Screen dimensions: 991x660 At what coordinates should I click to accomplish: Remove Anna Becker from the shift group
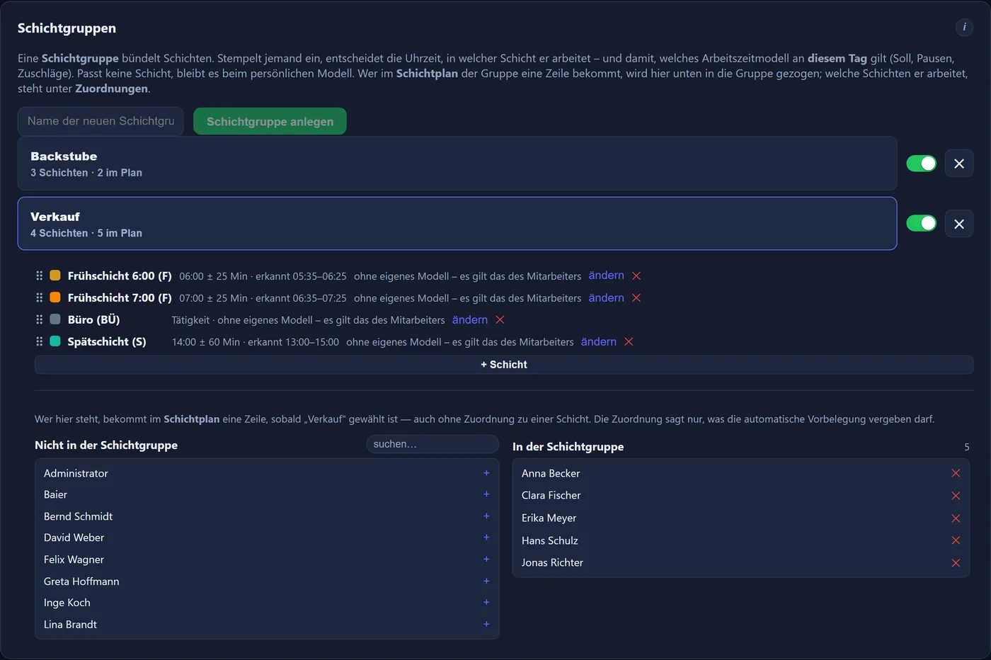point(956,473)
